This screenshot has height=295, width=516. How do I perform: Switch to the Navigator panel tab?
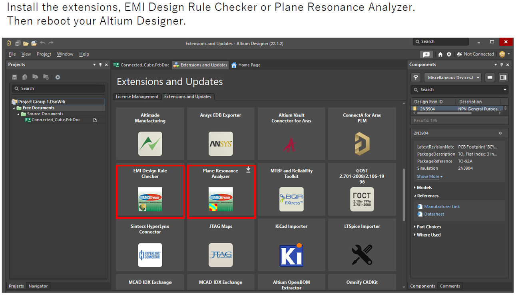click(38, 286)
